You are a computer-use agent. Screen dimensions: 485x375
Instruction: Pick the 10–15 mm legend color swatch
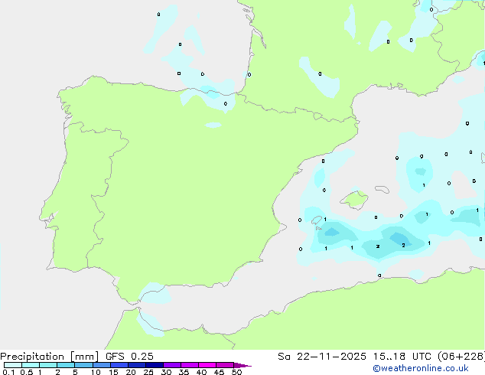click(101, 365)
